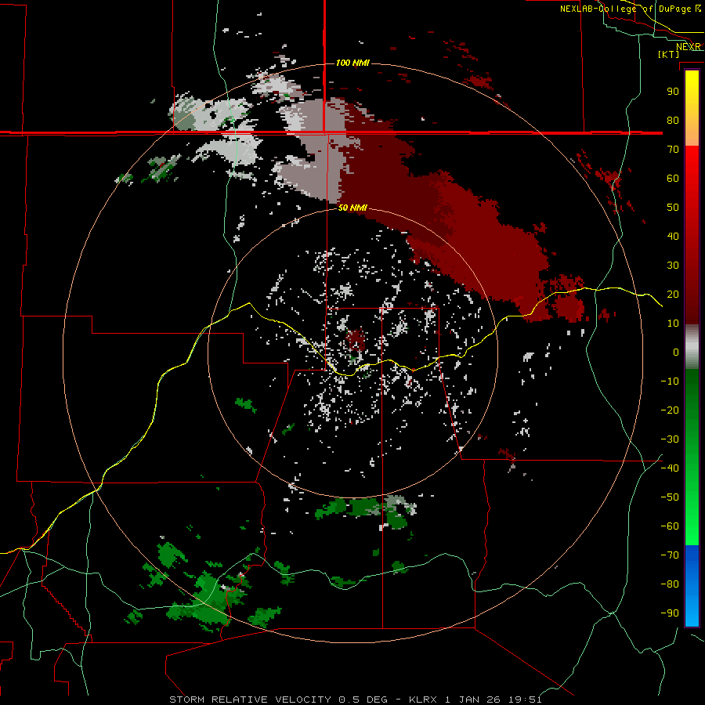Viewport: 705px width, 705px height.
Task: Click the positive "50" scale value
Action: click(x=673, y=208)
